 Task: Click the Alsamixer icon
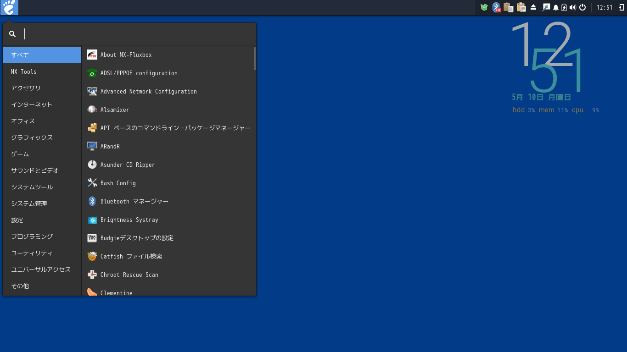click(x=92, y=110)
